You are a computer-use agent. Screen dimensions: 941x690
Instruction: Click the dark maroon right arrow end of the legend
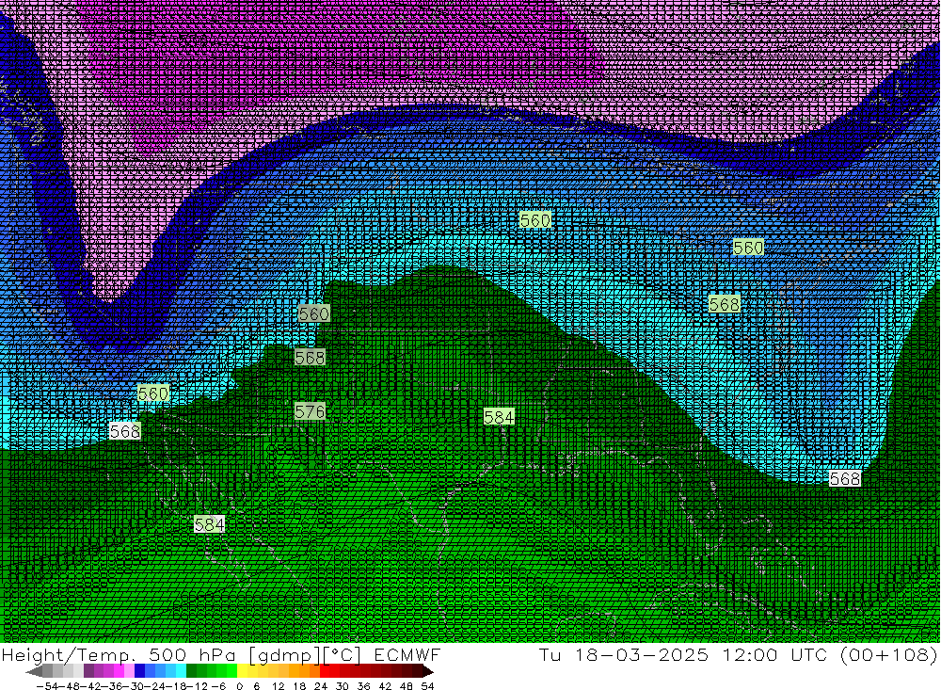coord(428,671)
